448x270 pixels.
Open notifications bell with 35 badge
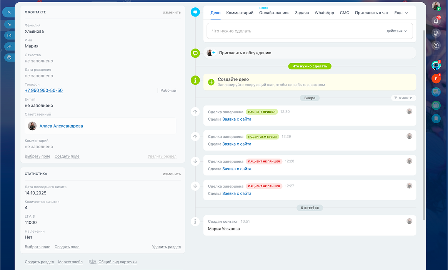[x=436, y=21]
